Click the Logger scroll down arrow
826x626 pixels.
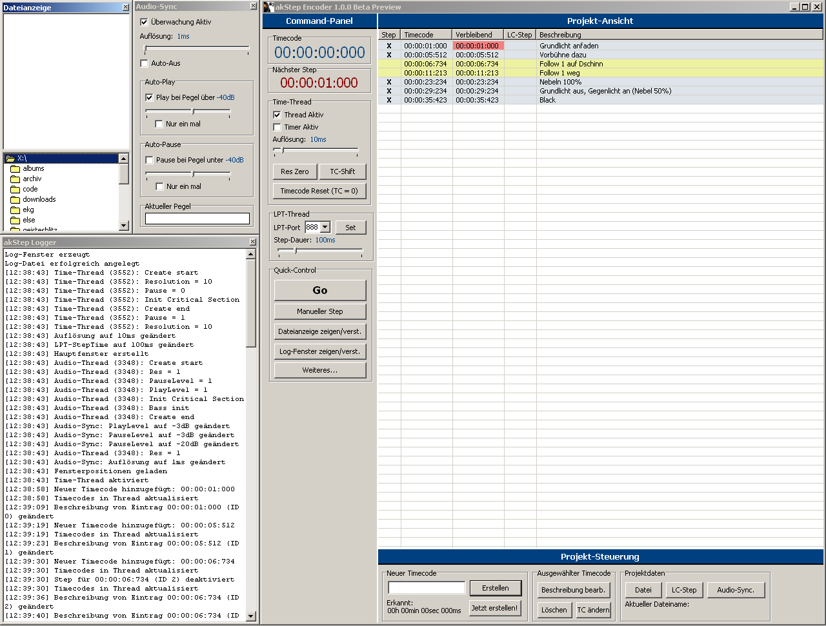click(251, 616)
